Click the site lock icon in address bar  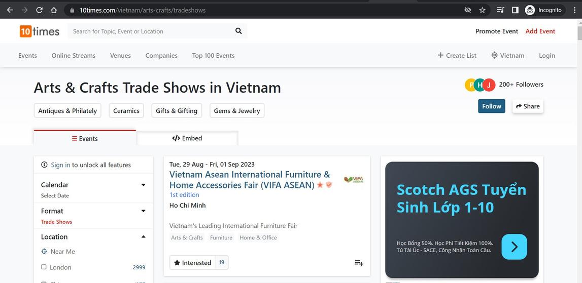tap(72, 10)
